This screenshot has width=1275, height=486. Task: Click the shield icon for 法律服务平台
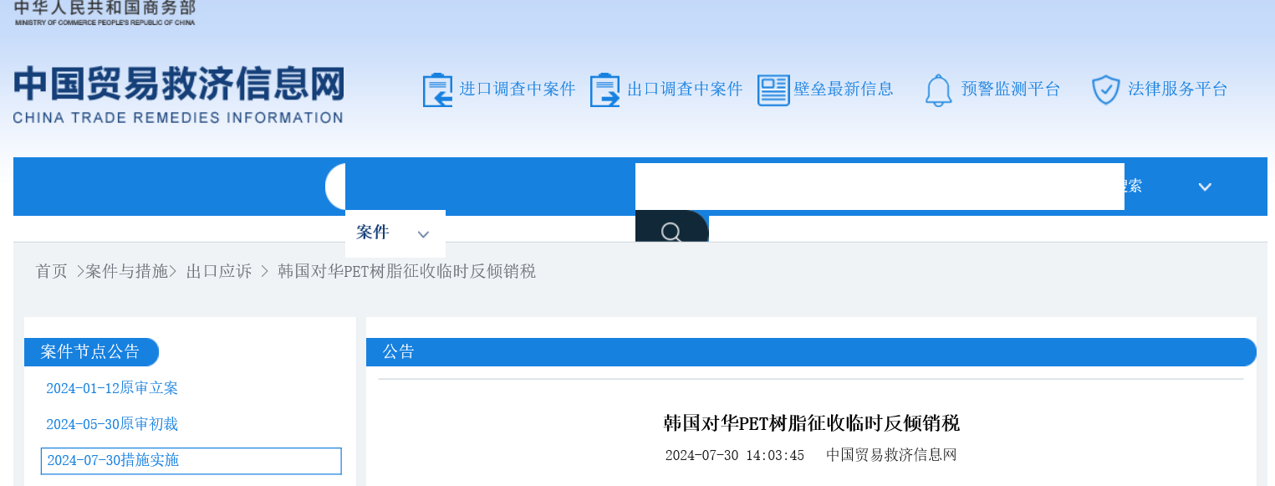coord(1106,90)
